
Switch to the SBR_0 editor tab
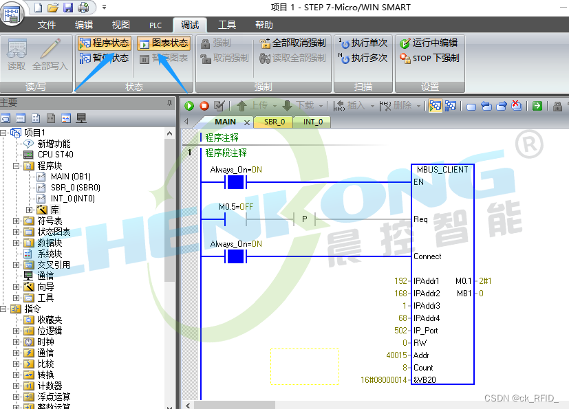[275, 122]
